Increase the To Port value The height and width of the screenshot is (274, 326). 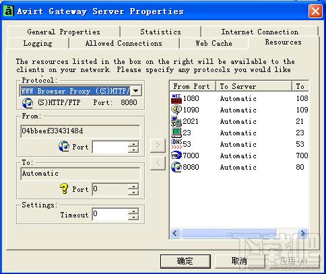pos(133,186)
